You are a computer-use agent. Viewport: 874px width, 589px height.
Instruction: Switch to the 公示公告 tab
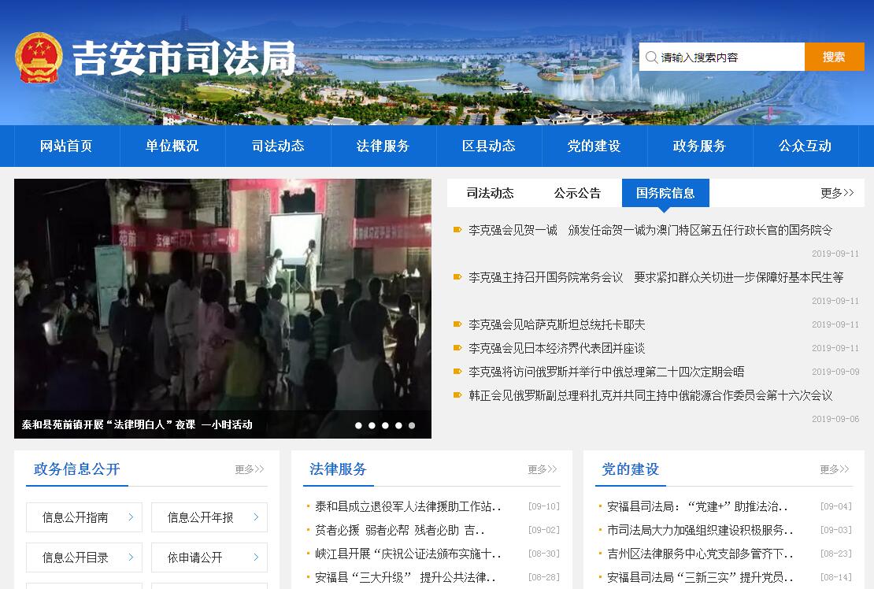(x=576, y=193)
